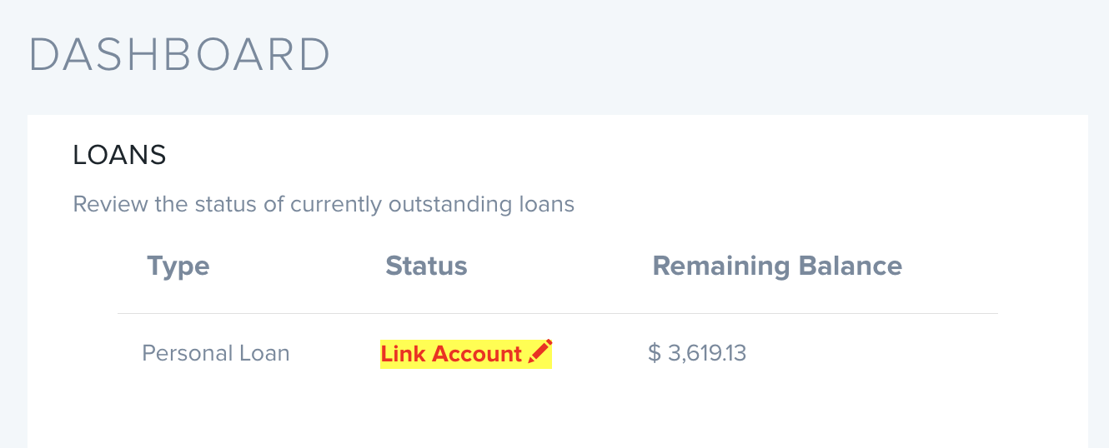1109x448 pixels.
Task: Click the Remaining Balance column header
Action: click(x=776, y=266)
